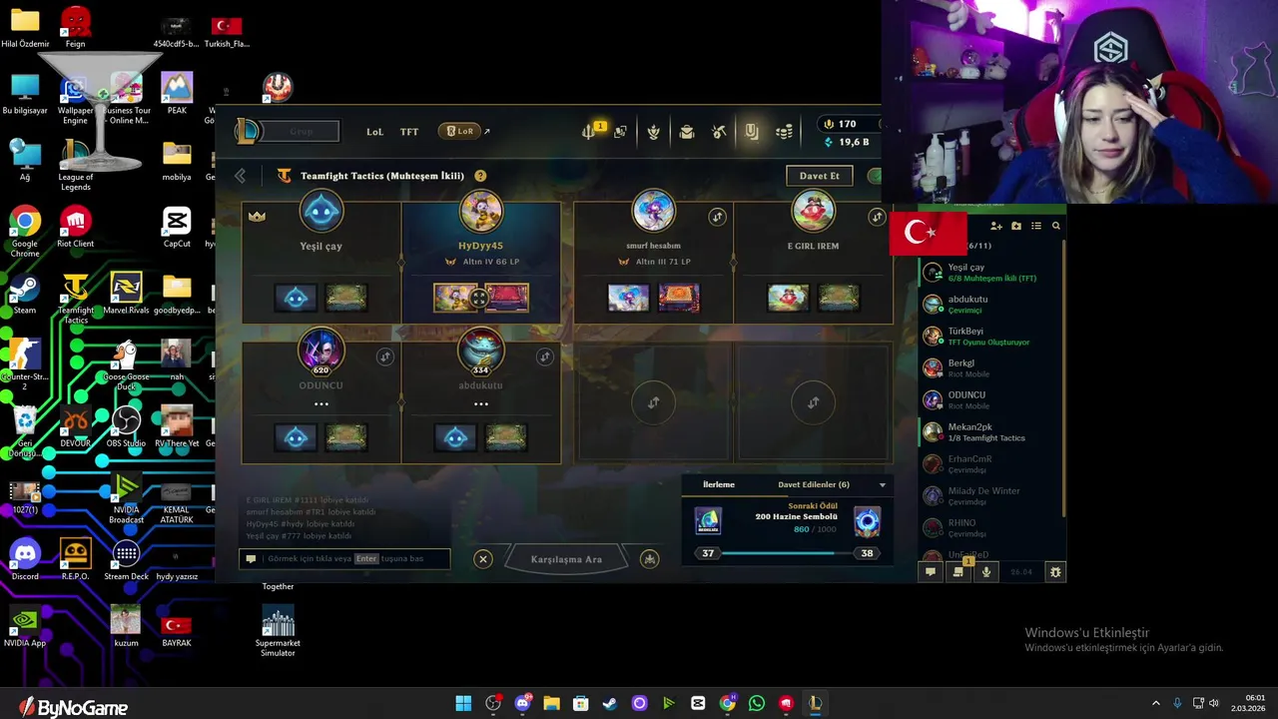Add a friend in social panel
Image resolution: width=1278 pixels, height=719 pixels.
click(995, 227)
